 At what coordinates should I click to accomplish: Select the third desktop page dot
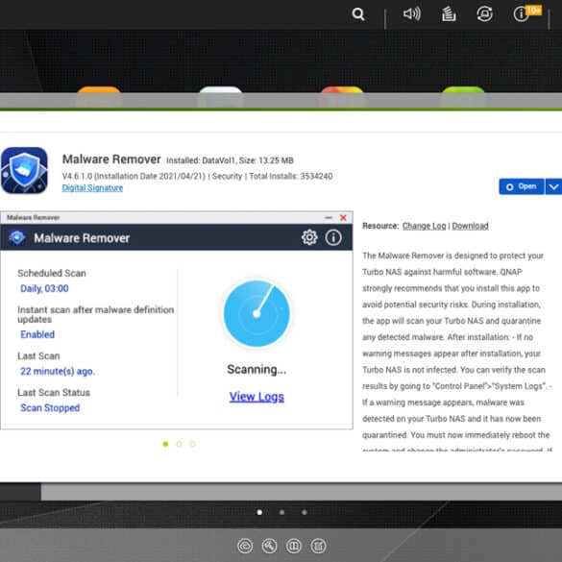305,512
